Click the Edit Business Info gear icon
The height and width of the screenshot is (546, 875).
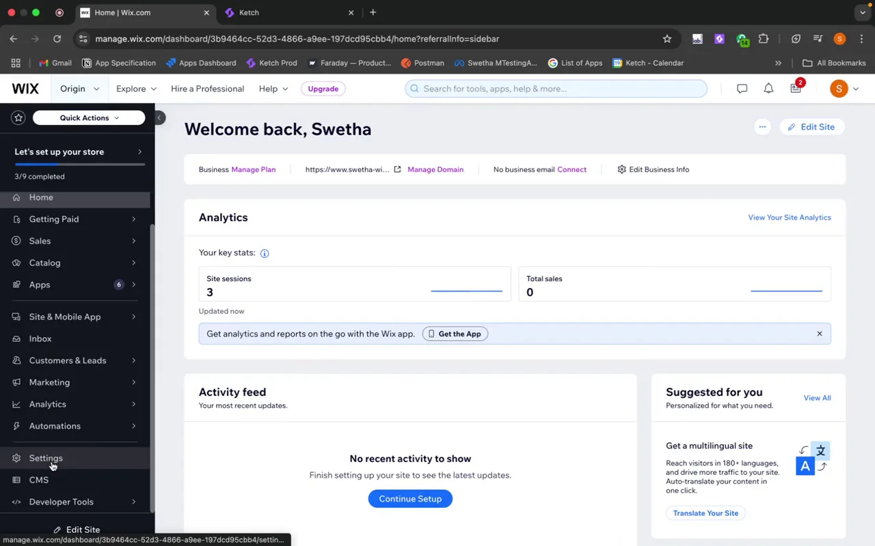click(621, 169)
